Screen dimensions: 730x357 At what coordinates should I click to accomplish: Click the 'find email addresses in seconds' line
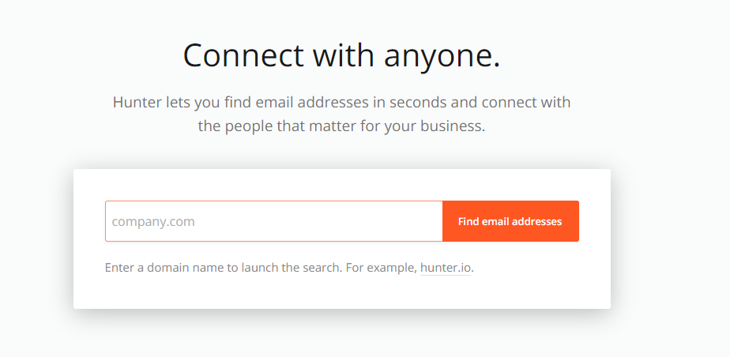click(x=342, y=102)
